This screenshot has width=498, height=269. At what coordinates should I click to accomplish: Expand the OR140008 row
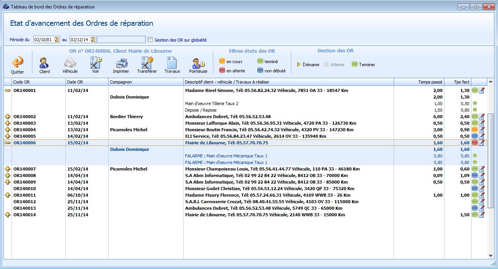point(7,175)
